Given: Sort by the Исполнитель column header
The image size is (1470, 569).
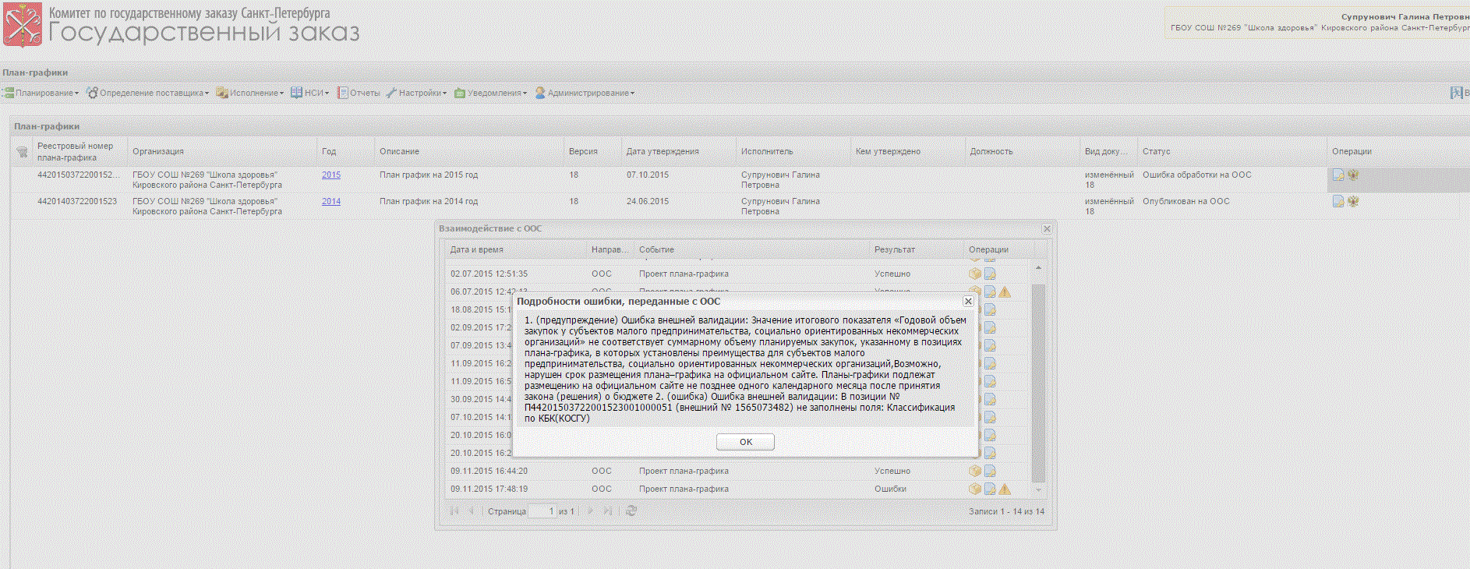Looking at the screenshot, I should 793,151.
